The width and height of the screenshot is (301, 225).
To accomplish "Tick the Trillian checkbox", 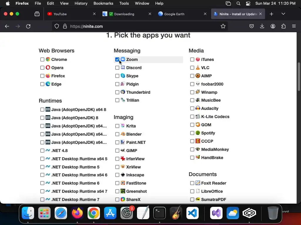I will 117,100.
